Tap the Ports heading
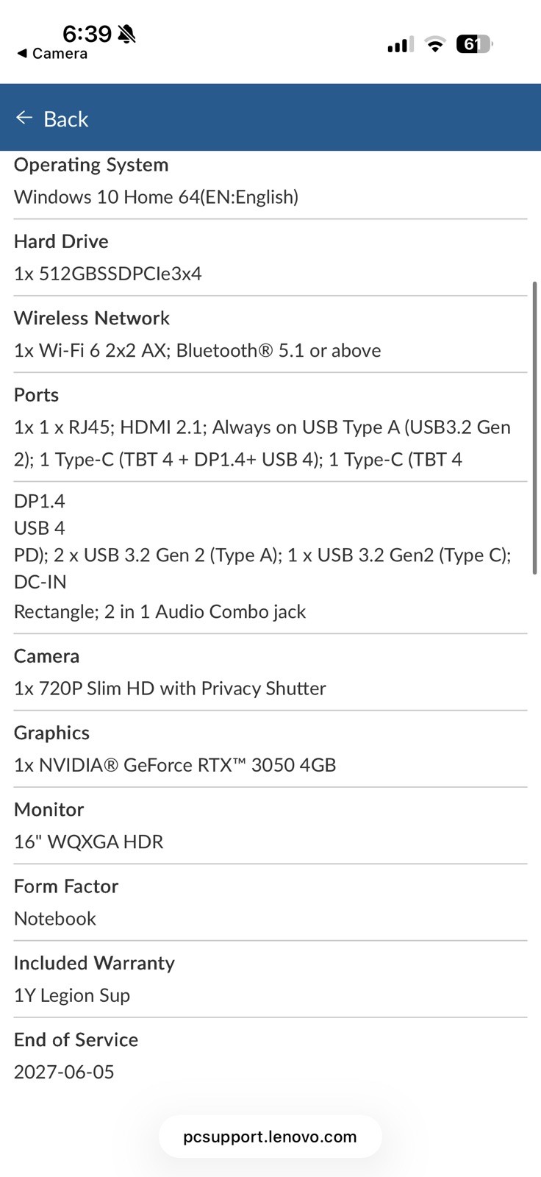541x1177 pixels. [x=36, y=395]
